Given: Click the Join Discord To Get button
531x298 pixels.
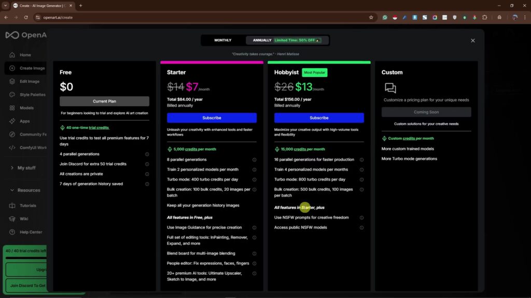Looking at the screenshot, I should point(26,286).
